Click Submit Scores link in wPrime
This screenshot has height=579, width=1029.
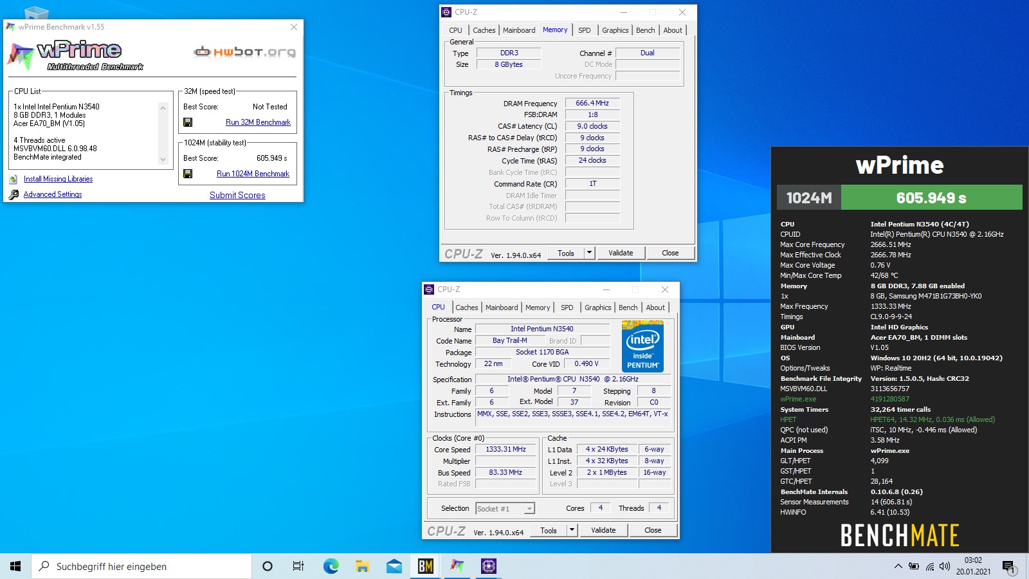(x=237, y=195)
